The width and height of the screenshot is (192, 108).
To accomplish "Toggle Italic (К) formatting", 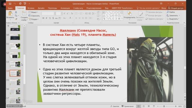I will [x=46, y=18].
